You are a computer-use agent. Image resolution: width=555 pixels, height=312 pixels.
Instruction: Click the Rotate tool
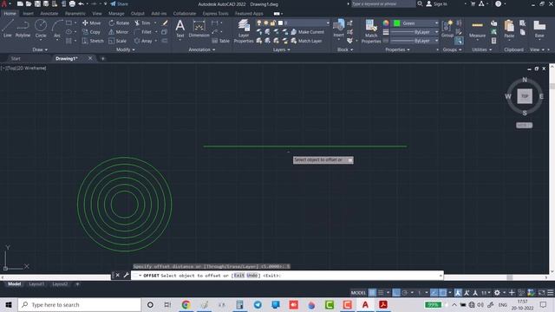(x=119, y=23)
